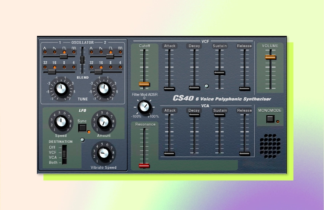The height and width of the screenshot is (210, 324).
Task: Select Oscillator 1 pulse waveform icon
Action: [74, 48]
